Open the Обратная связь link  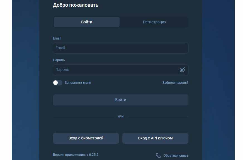(176, 156)
